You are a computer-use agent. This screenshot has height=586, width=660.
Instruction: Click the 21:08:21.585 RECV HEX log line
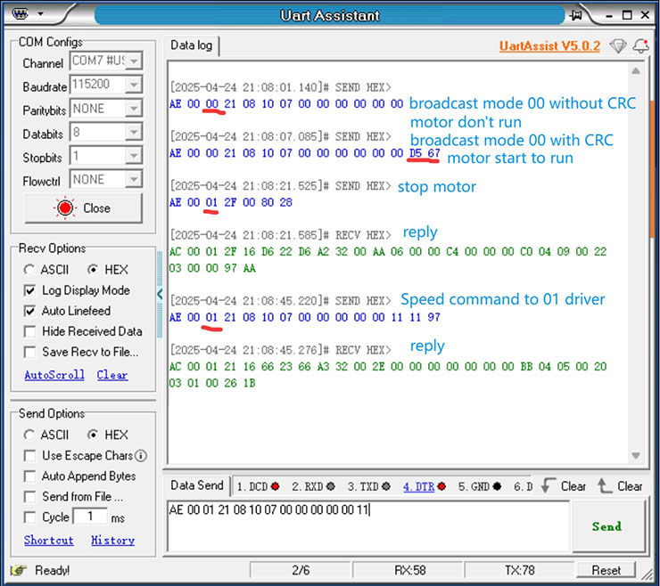pos(280,235)
